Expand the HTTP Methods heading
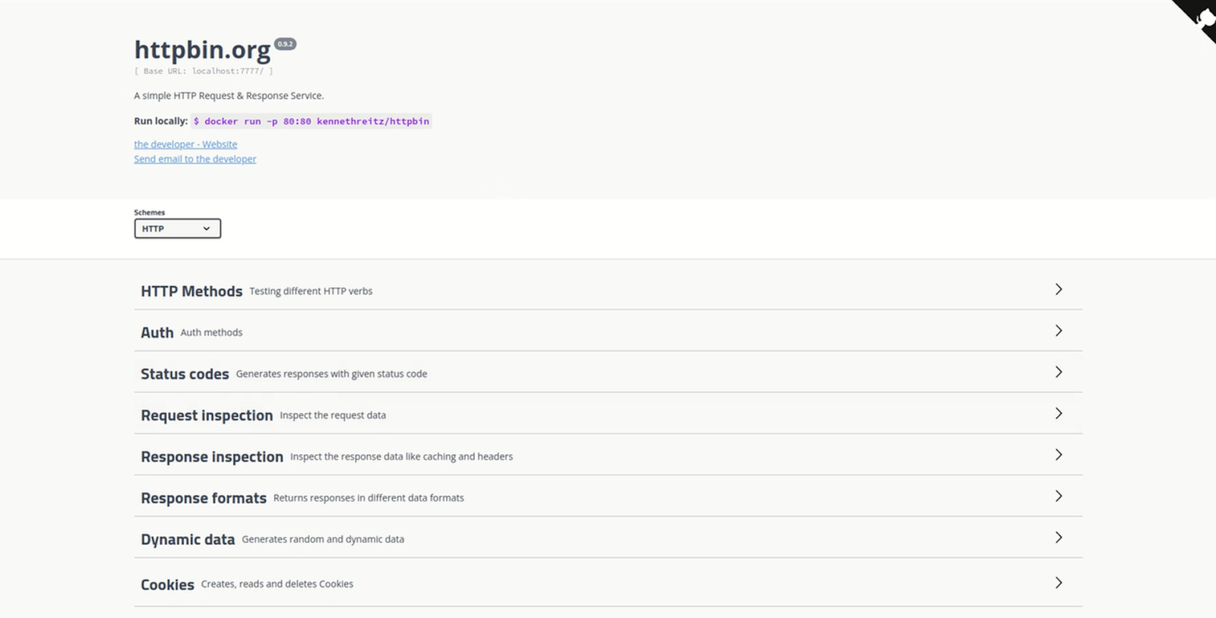1216x618 pixels. (x=192, y=292)
